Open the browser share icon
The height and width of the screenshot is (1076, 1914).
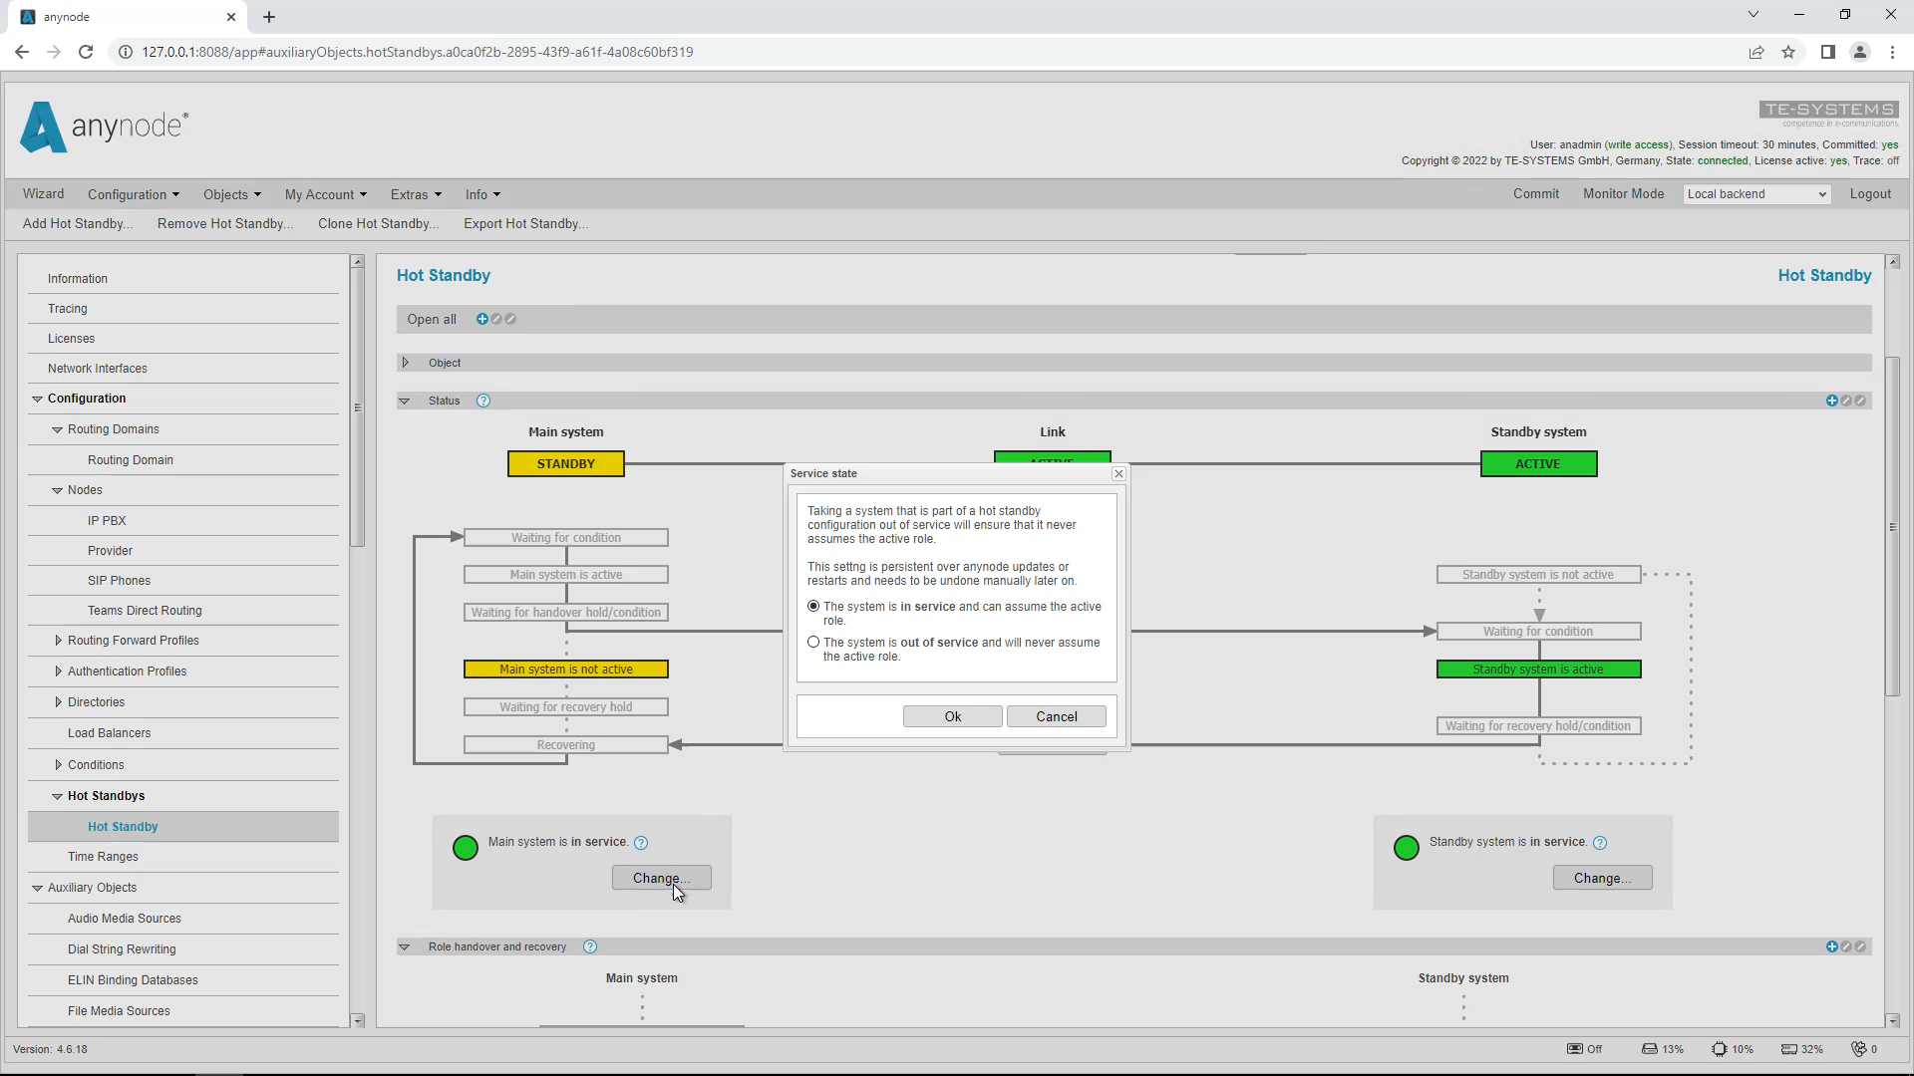pos(1756,52)
